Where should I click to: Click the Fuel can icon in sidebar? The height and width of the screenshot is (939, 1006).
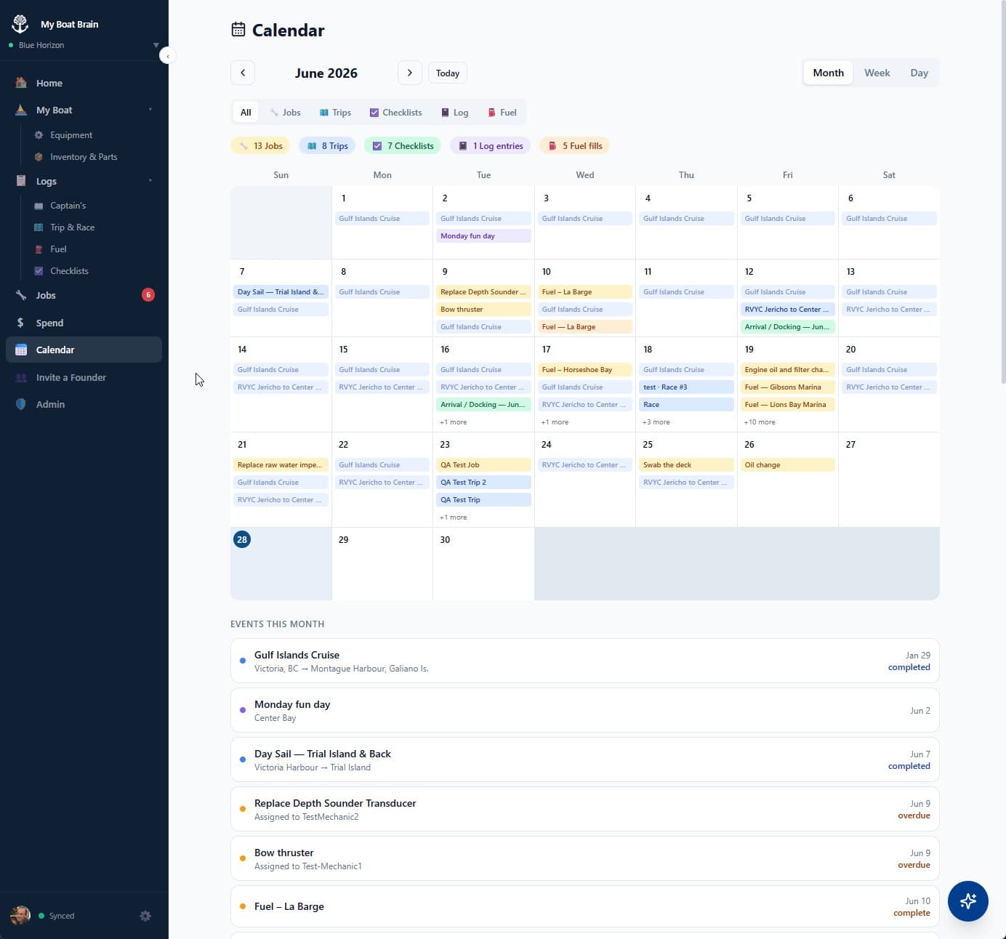[x=39, y=249]
